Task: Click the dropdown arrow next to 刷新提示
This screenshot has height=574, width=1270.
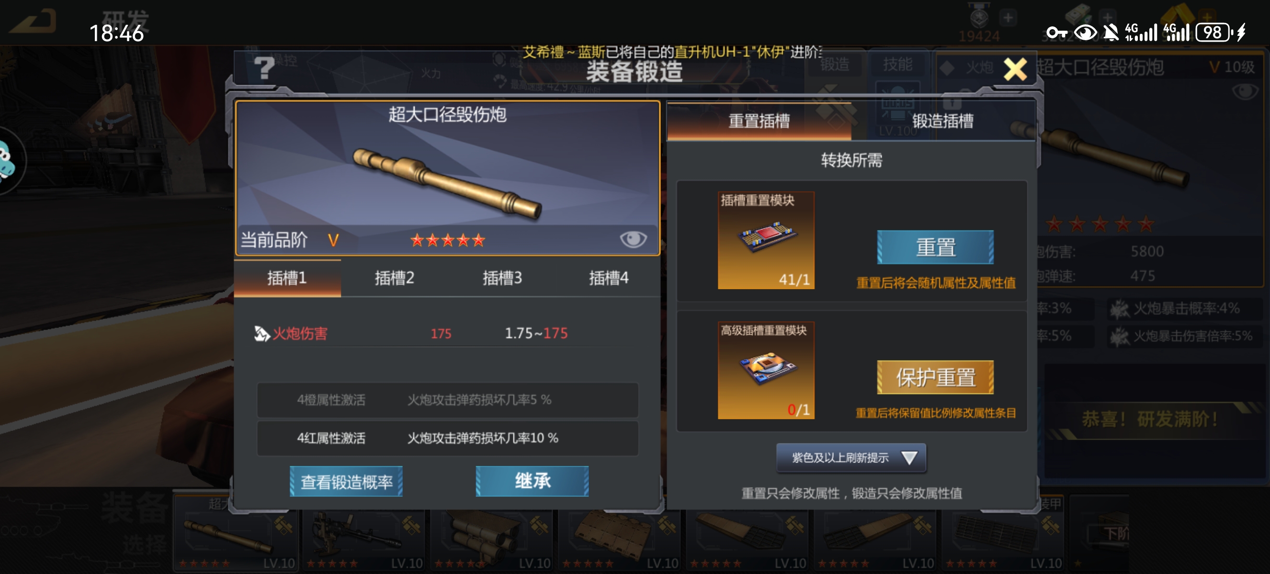Action: tap(909, 458)
